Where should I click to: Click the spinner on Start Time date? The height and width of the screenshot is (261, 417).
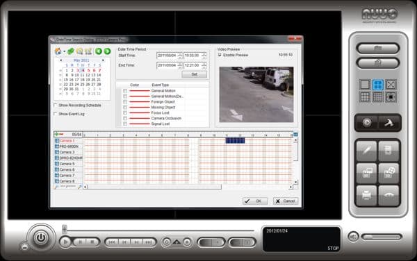(180, 56)
